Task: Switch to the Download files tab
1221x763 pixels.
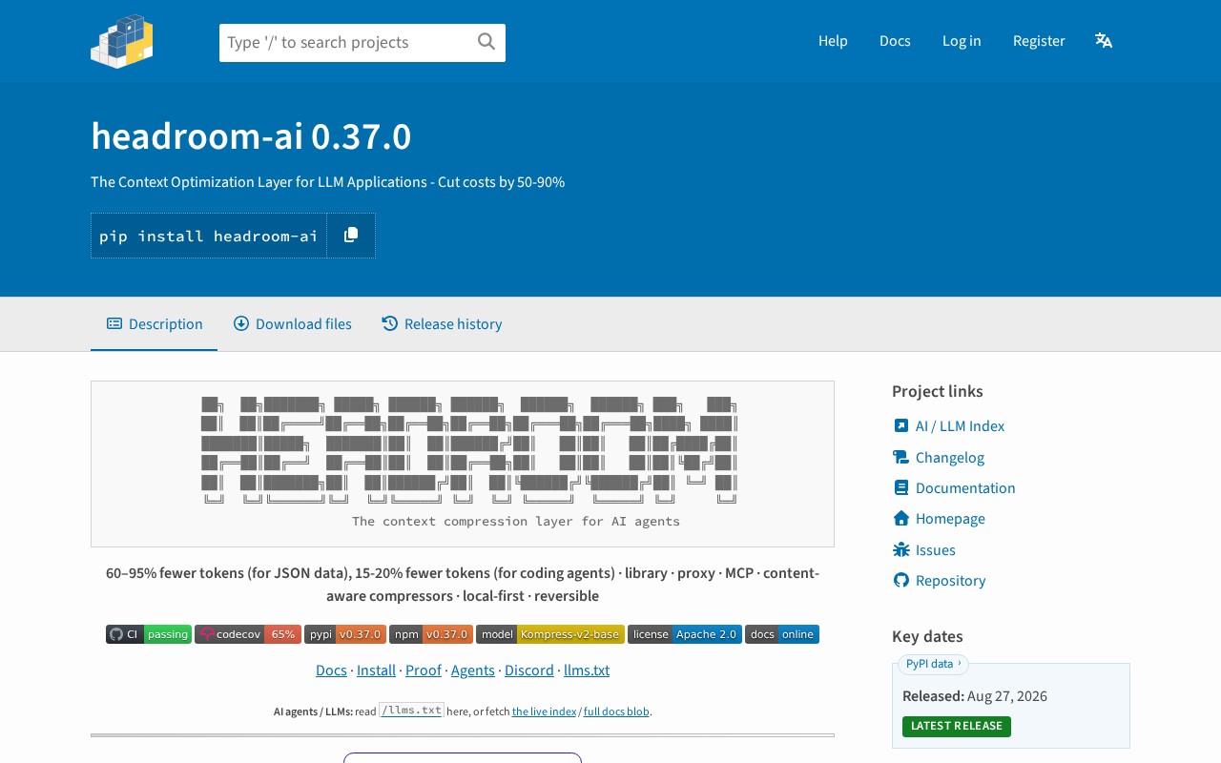Action: [x=292, y=324]
